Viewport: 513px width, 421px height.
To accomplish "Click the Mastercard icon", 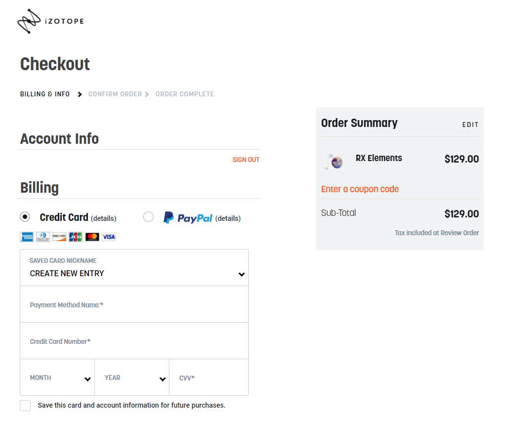I will coord(92,237).
